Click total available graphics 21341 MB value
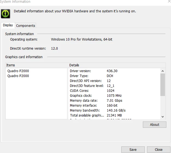The height and width of the screenshot is (153, 171). click(x=114, y=115)
